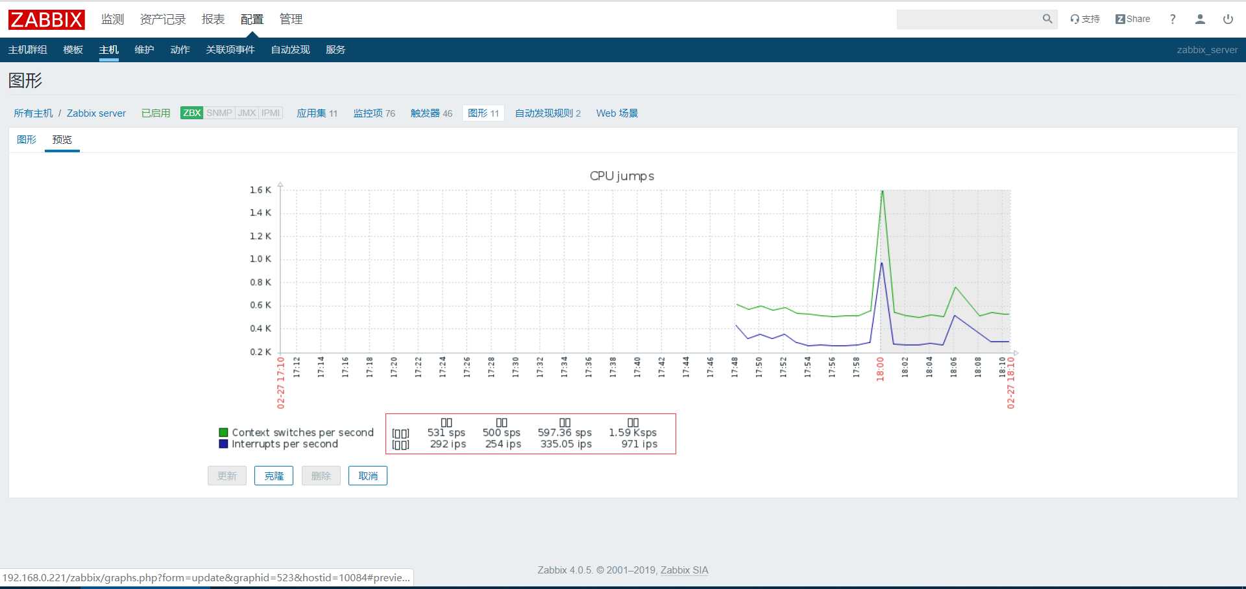Click Context switches per second legend label

(302, 432)
